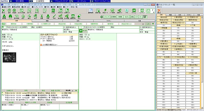Image resolution: width=204 pixels, height=111 pixels.
Task: Open the テンプレートナビ menu
Action: 37,7
